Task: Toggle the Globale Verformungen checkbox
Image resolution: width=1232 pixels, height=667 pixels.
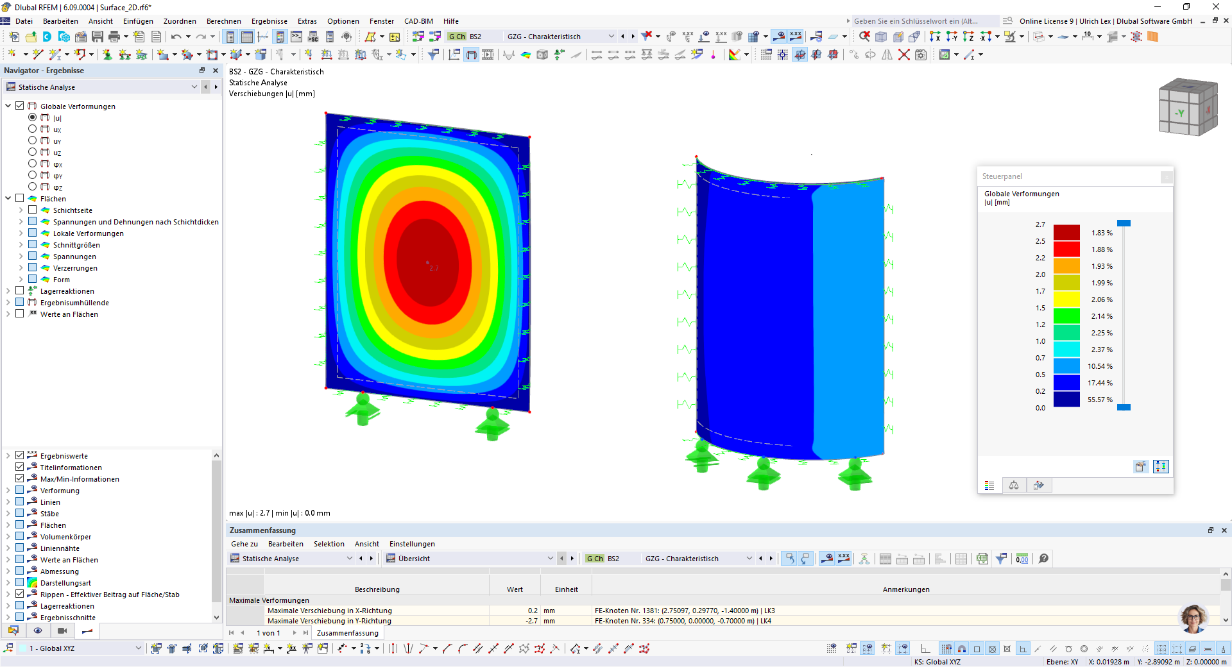Action: (x=20, y=106)
